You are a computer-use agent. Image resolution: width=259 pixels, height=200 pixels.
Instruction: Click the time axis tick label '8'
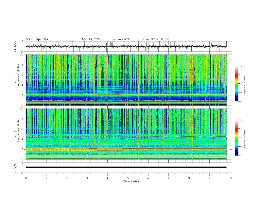(189, 178)
